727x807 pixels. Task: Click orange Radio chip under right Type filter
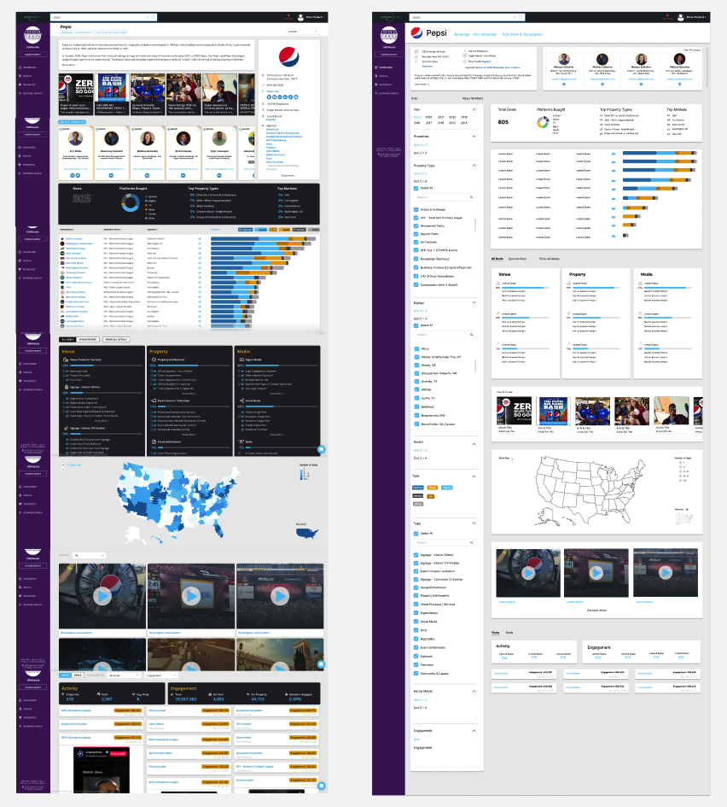coord(433,488)
